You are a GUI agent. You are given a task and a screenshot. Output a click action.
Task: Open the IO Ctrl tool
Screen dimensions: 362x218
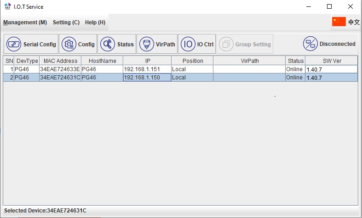(197, 44)
